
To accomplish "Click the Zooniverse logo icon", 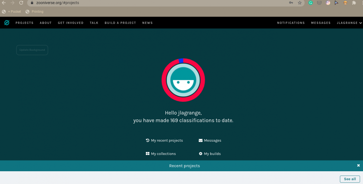I will click(x=7, y=23).
